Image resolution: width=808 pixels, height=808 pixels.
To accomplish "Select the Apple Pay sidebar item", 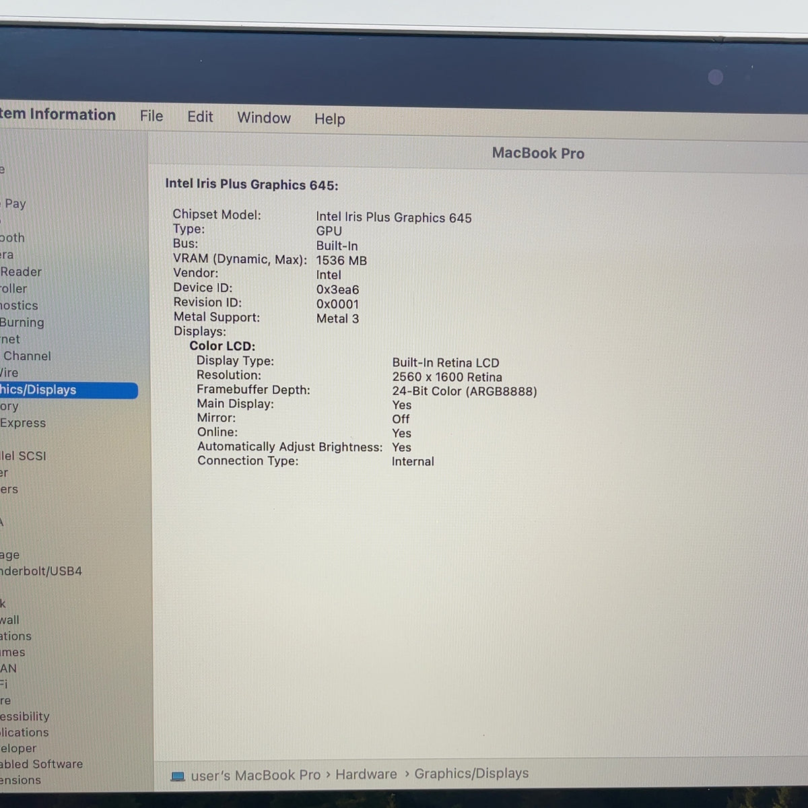I will (x=13, y=204).
